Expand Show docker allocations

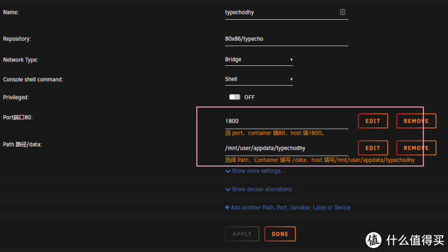coord(262,189)
